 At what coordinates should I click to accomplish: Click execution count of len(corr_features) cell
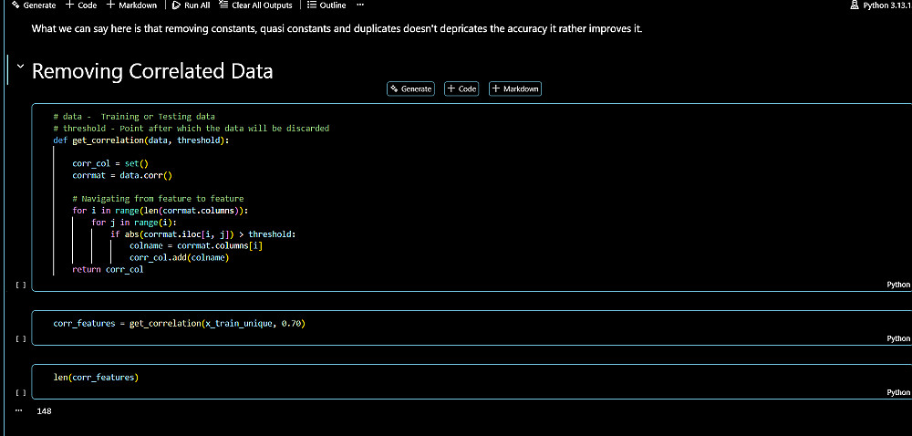point(20,392)
